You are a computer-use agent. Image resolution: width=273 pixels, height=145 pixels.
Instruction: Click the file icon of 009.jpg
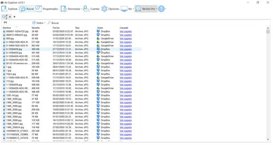pyautogui.click(x=4, y=39)
